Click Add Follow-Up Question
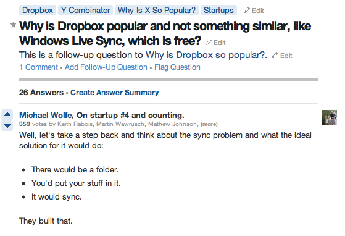 [106, 67]
